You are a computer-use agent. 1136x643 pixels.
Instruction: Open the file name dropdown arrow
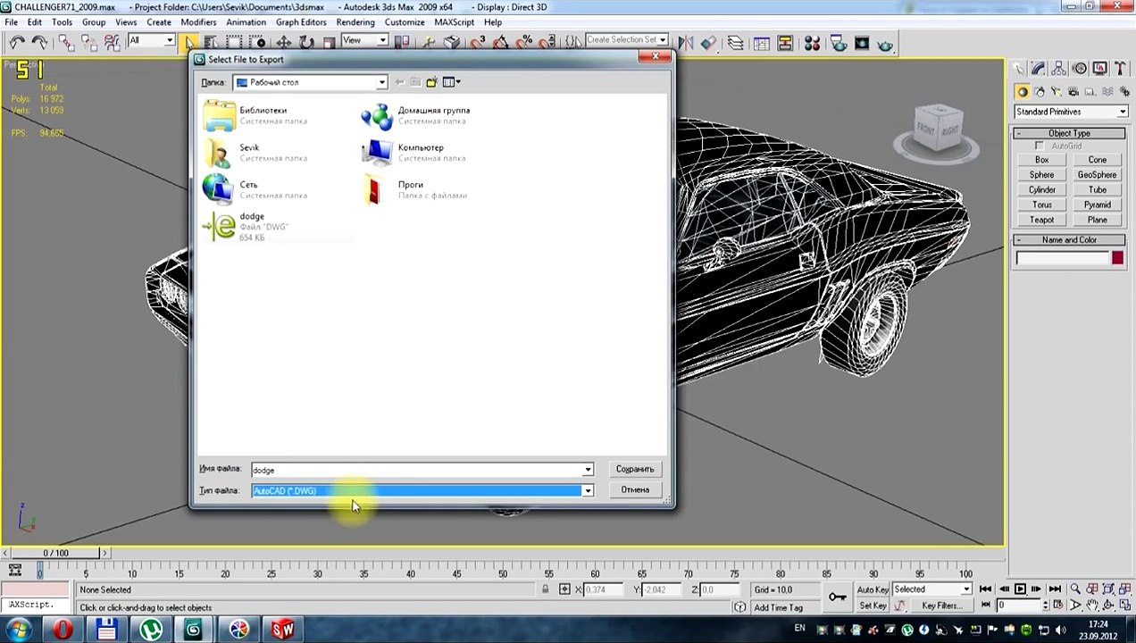point(588,470)
